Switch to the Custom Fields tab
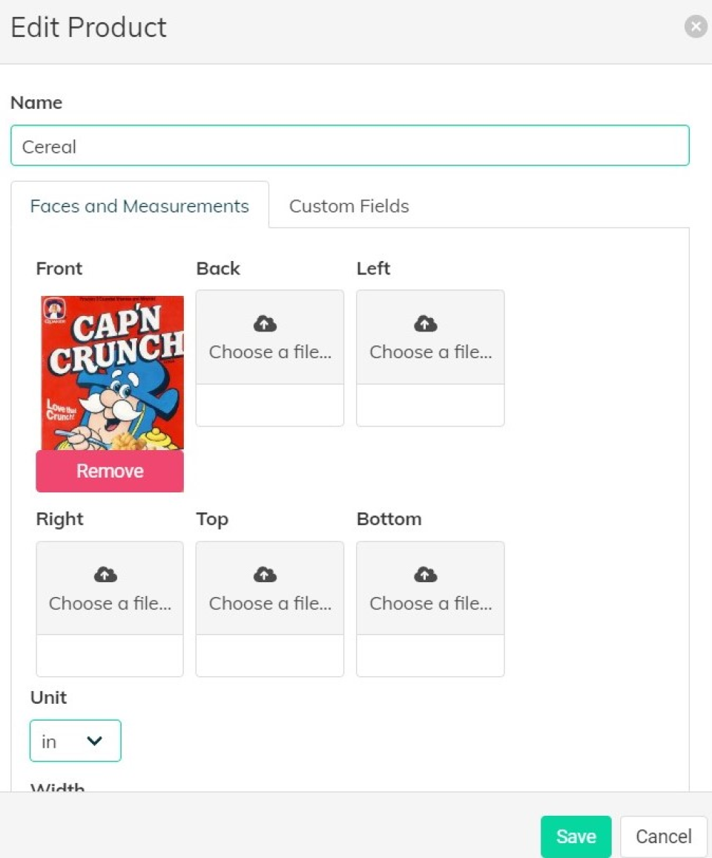Screen dimensions: 712x858 (349, 206)
